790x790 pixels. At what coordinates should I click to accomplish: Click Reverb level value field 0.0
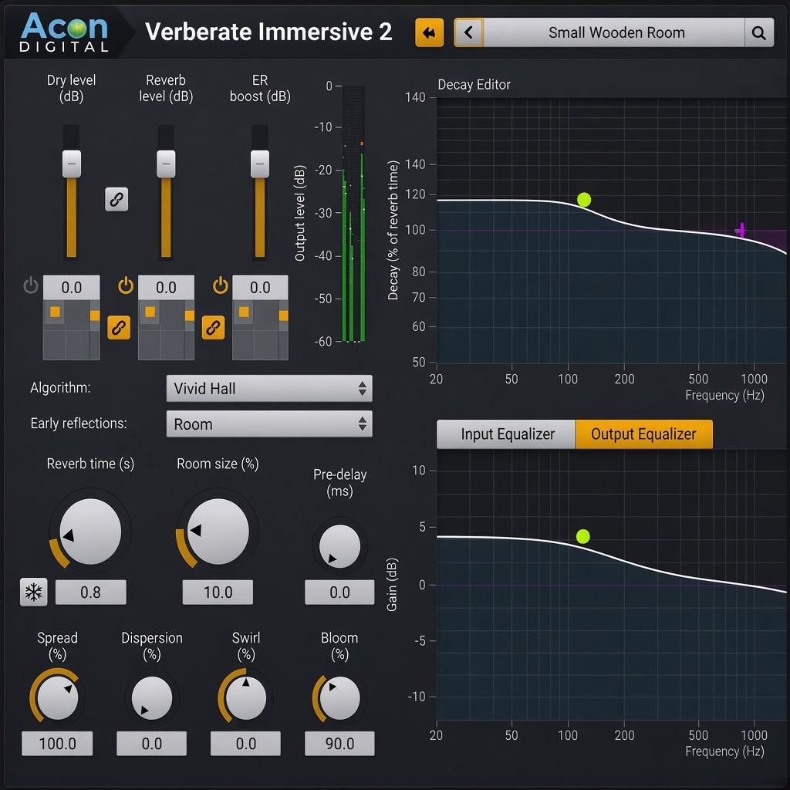[167, 287]
